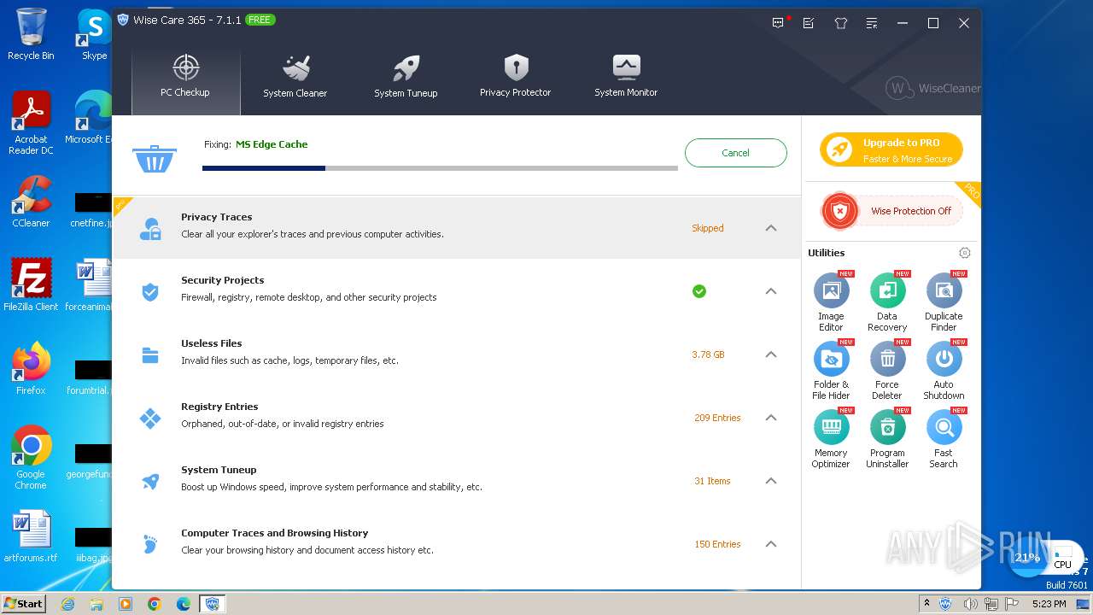Click the WiseCleaner logo link

tap(933, 88)
